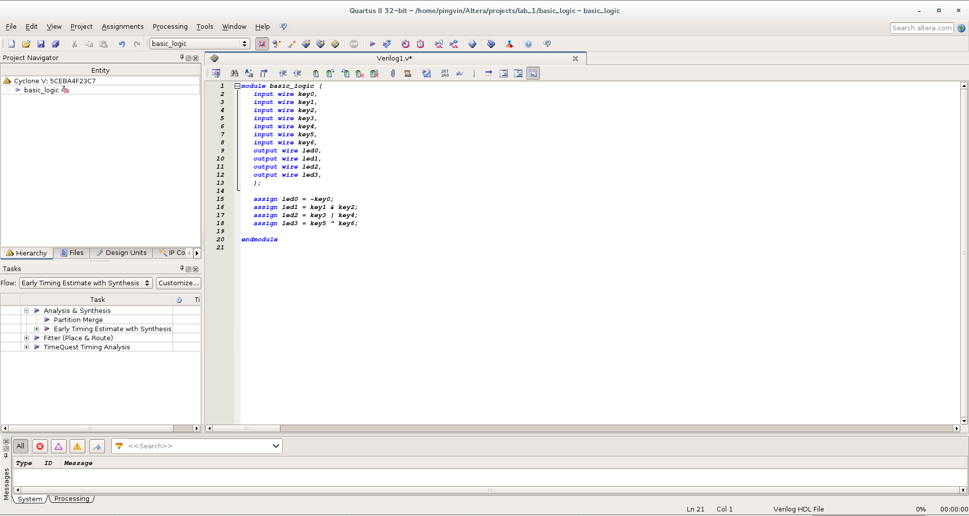Open the File menu
The height and width of the screenshot is (516, 969).
tap(11, 27)
